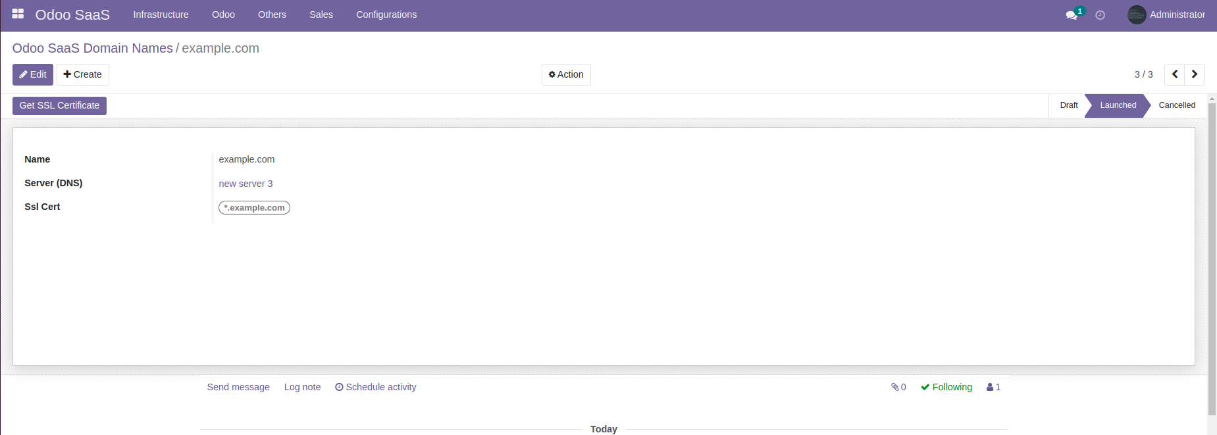Open the new server 3 link
This screenshot has height=435, width=1217.
point(246,184)
